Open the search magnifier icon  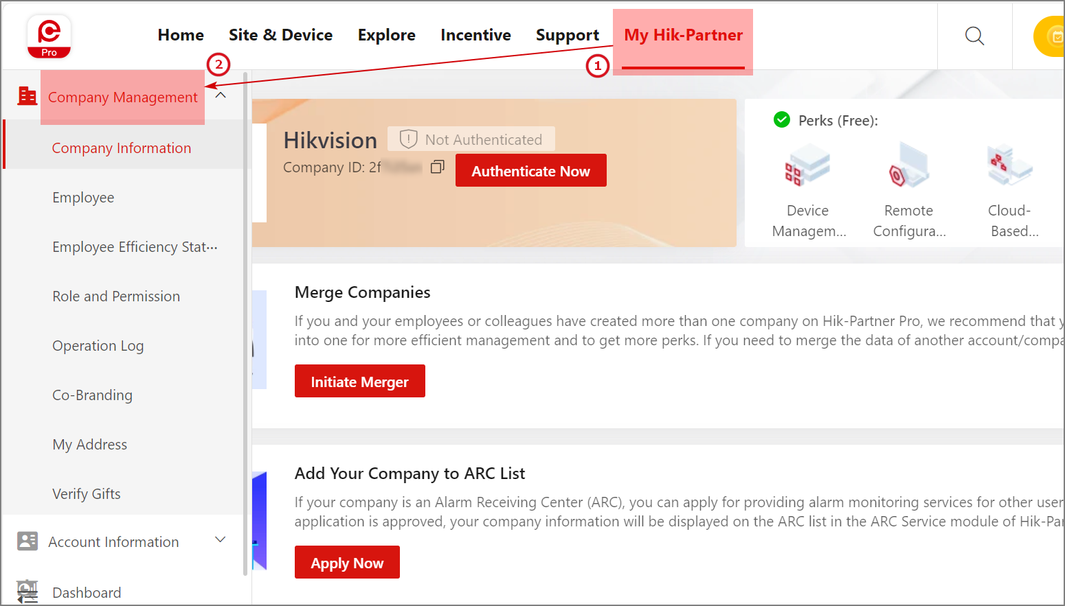point(974,36)
